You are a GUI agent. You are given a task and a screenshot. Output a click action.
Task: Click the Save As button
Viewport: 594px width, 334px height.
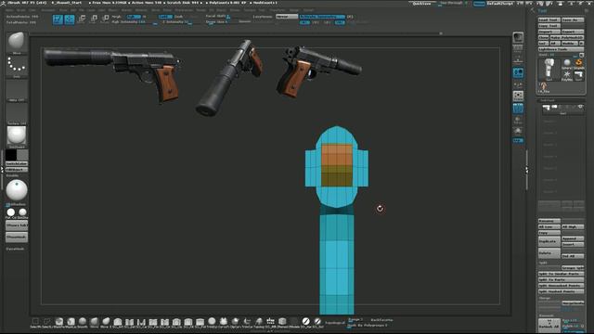(x=573, y=19)
